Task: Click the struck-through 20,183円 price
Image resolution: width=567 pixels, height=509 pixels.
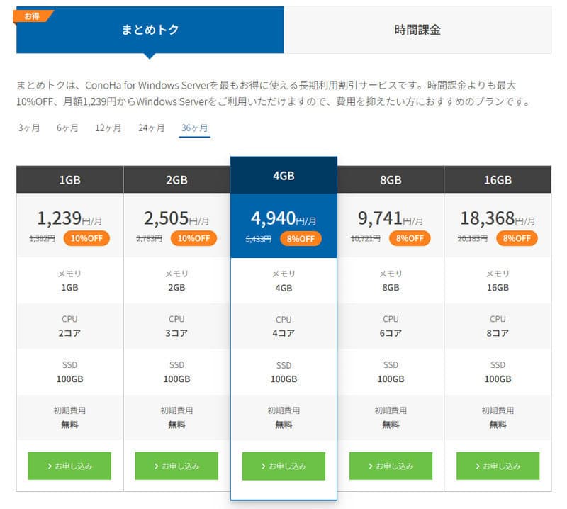Action: [x=473, y=239]
